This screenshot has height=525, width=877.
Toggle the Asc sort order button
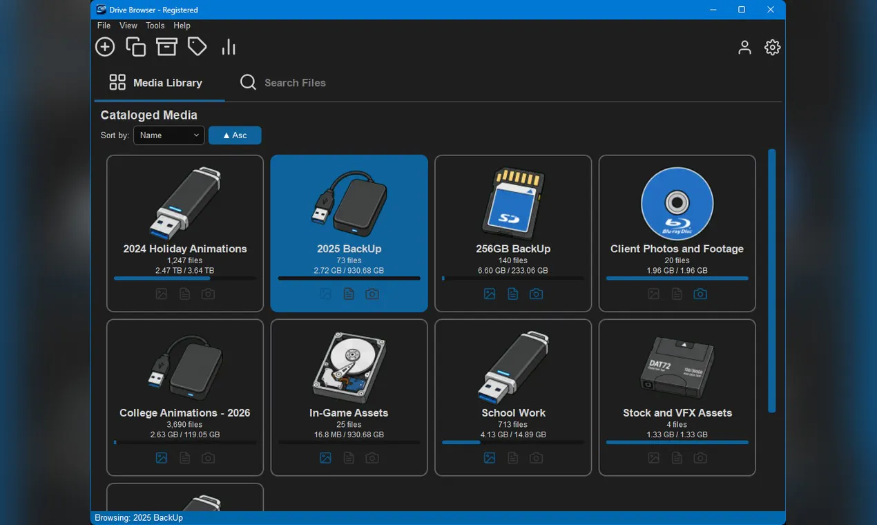point(235,135)
